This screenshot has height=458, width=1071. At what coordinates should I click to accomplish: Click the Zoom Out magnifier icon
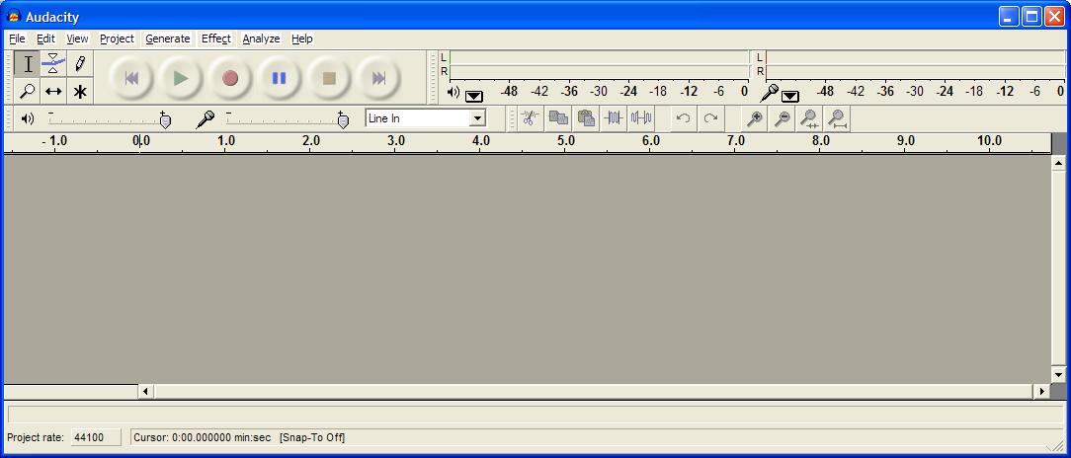click(x=783, y=118)
